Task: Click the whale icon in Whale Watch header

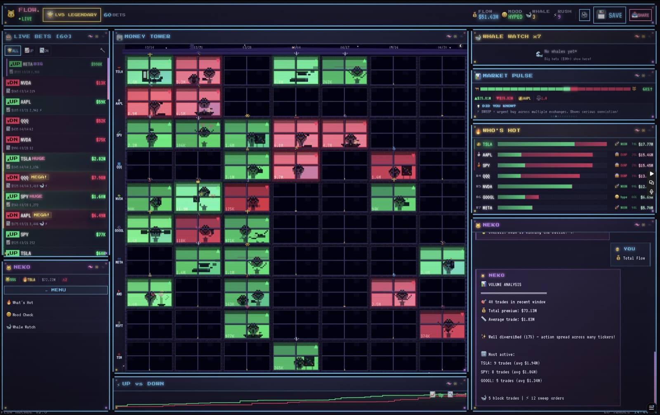Action: (478, 37)
